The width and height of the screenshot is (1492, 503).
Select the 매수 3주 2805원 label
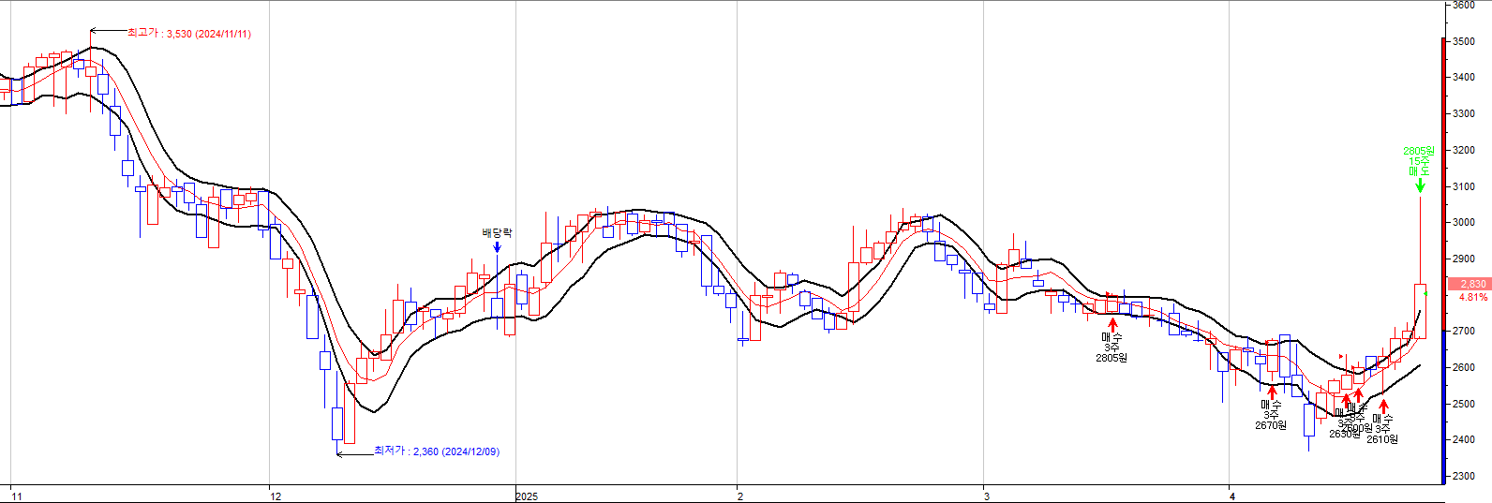1112,348
